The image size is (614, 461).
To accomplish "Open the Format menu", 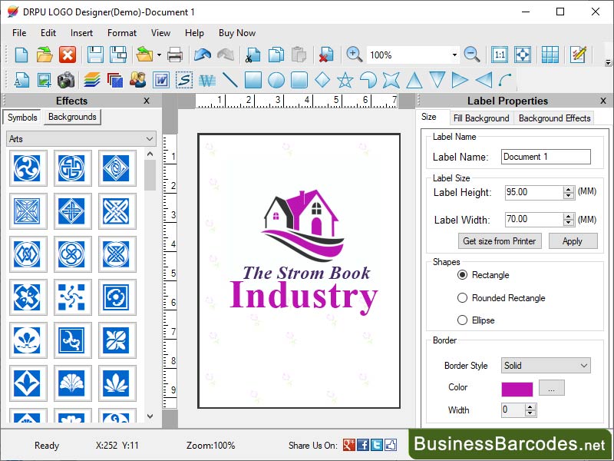I will [121, 33].
